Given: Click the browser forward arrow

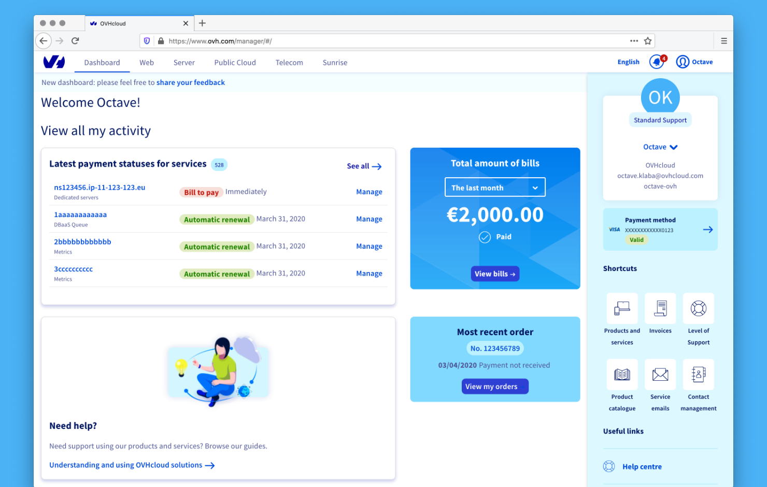Looking at the screenshot, I should [60, 40].
